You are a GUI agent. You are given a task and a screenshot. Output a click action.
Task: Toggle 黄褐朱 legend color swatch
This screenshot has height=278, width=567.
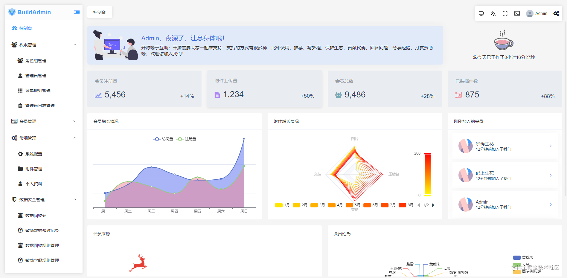pyautogui.click(x=517, y=258)
